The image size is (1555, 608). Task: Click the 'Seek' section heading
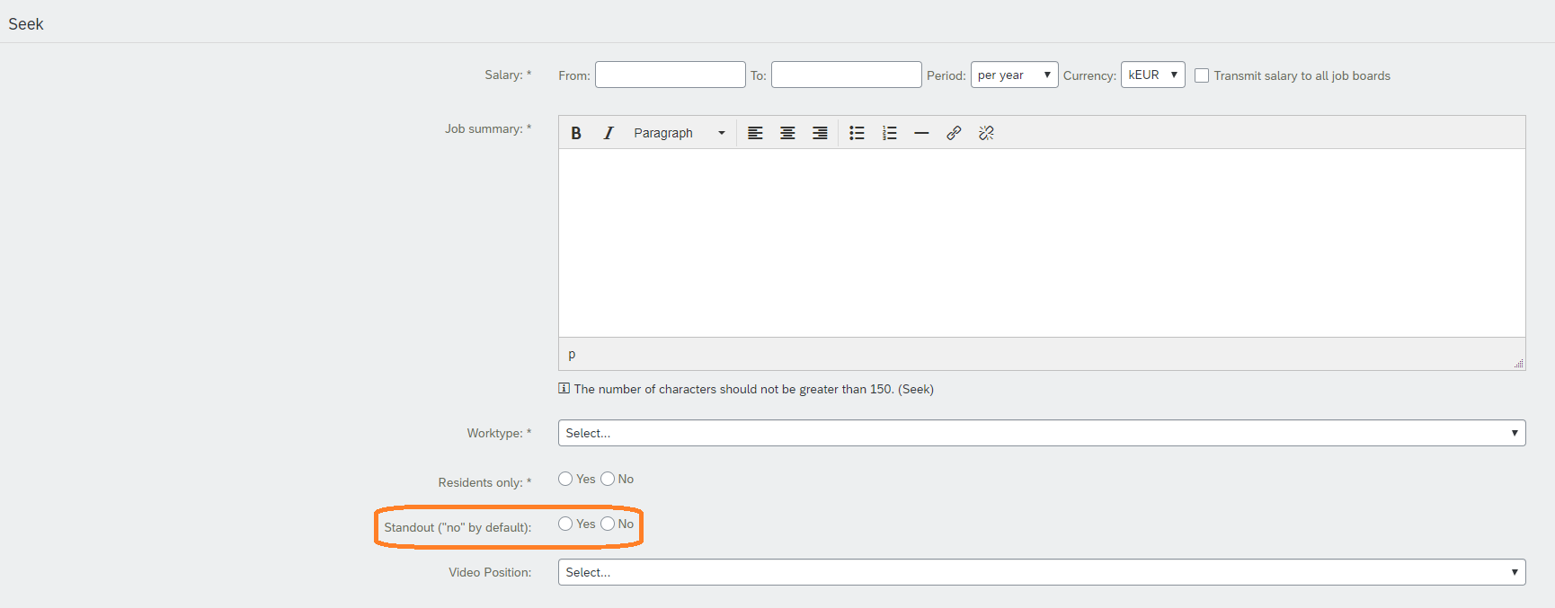point(26,24)
